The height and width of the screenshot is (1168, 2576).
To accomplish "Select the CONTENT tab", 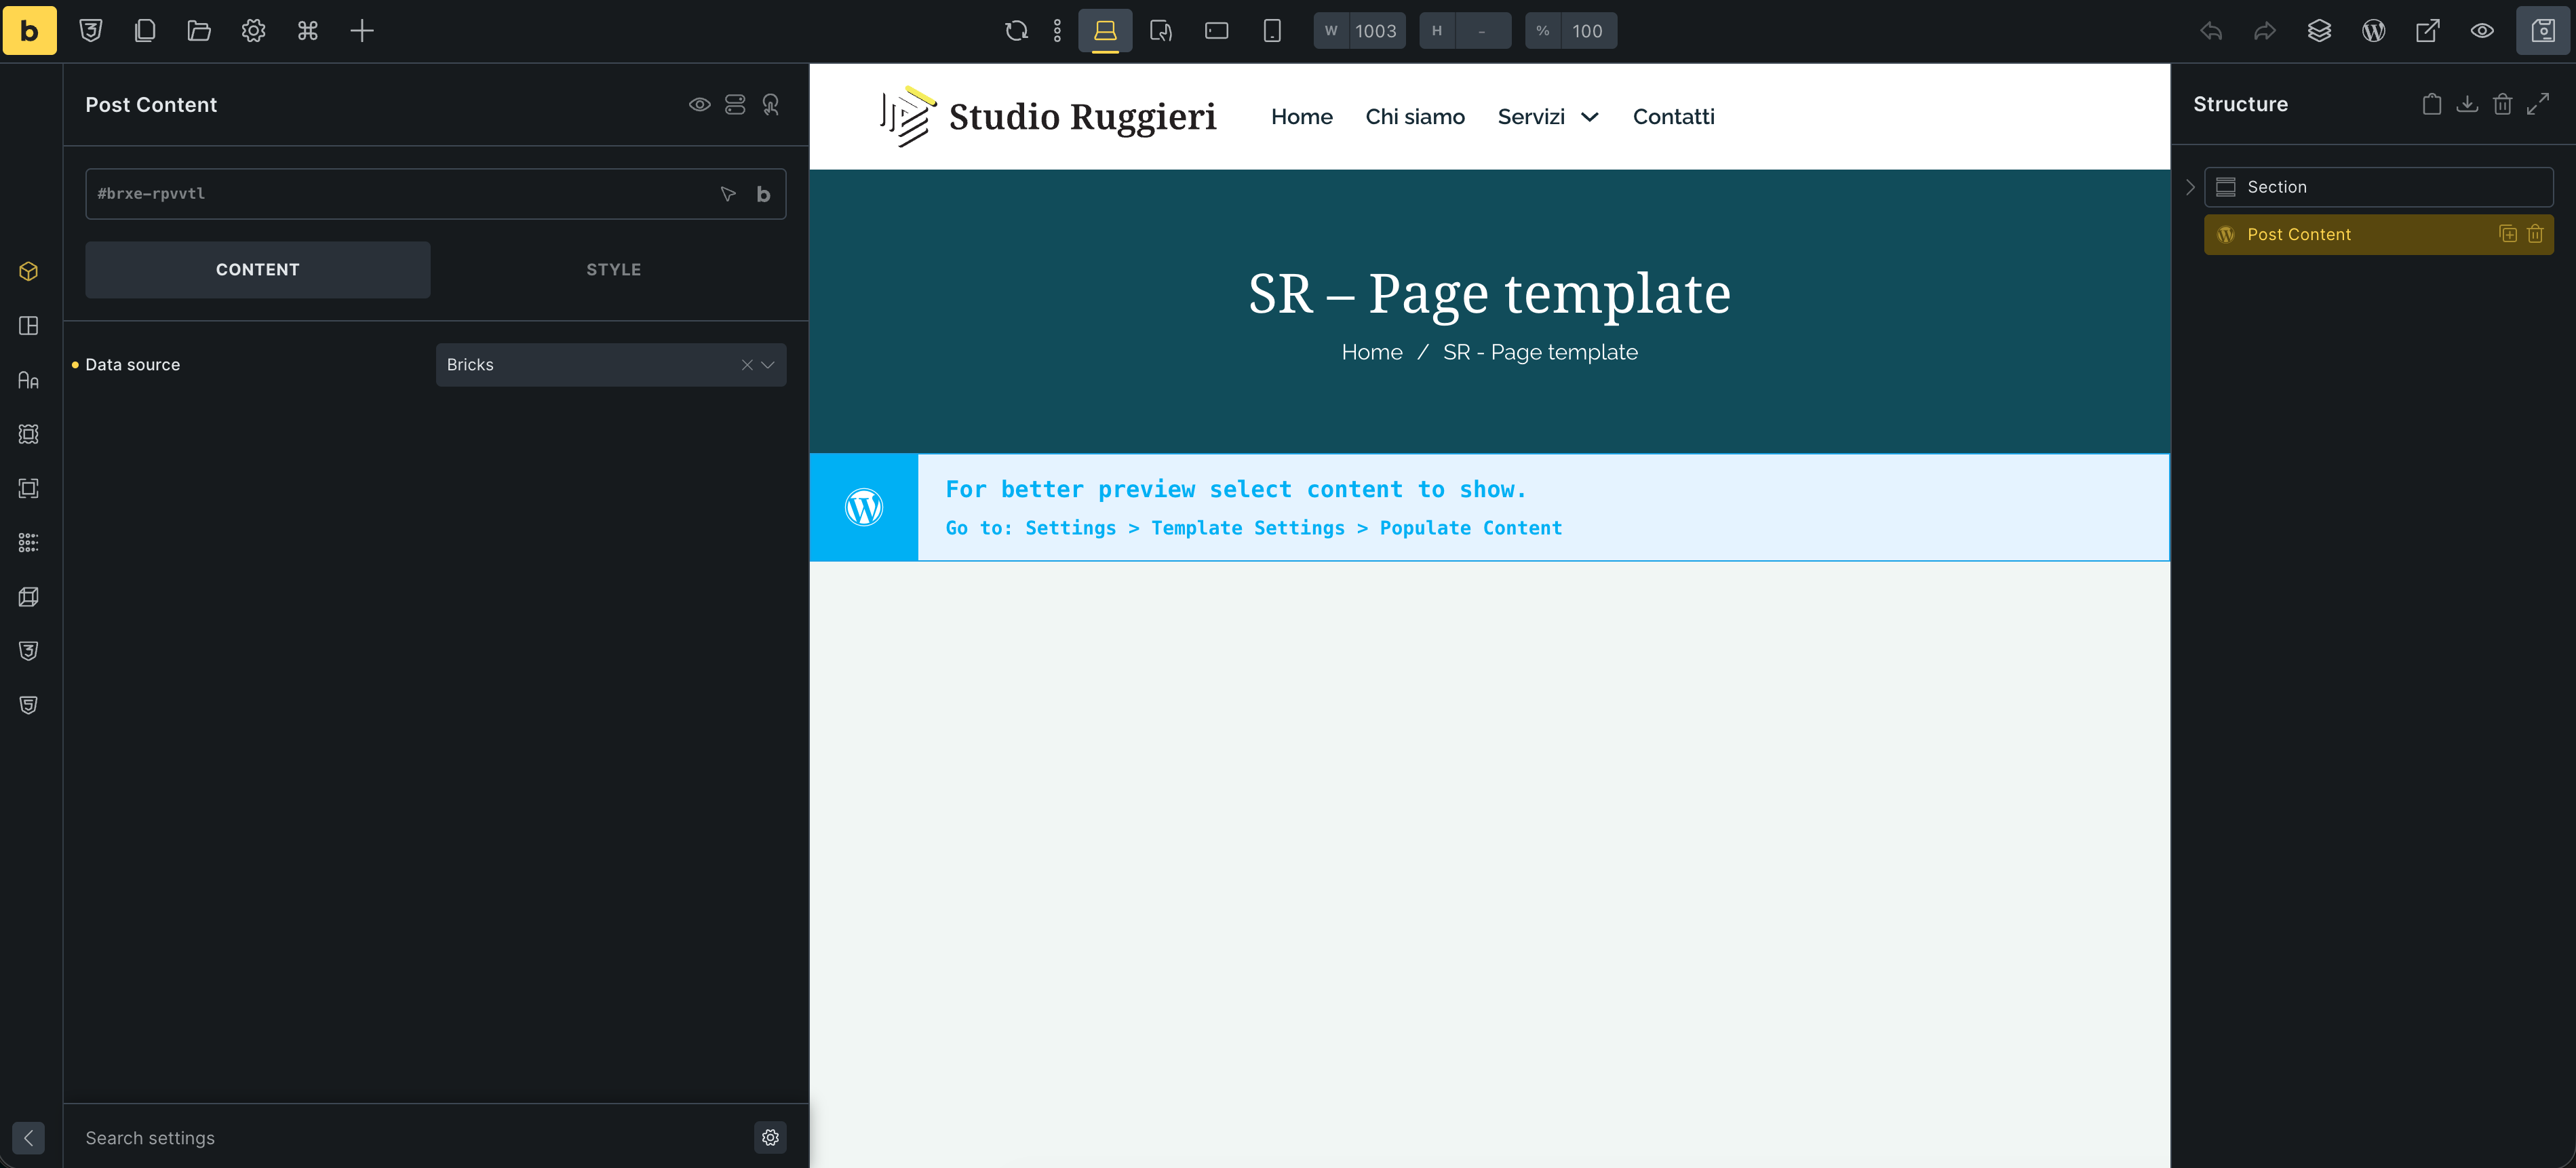I will click(x=257, y=270).
